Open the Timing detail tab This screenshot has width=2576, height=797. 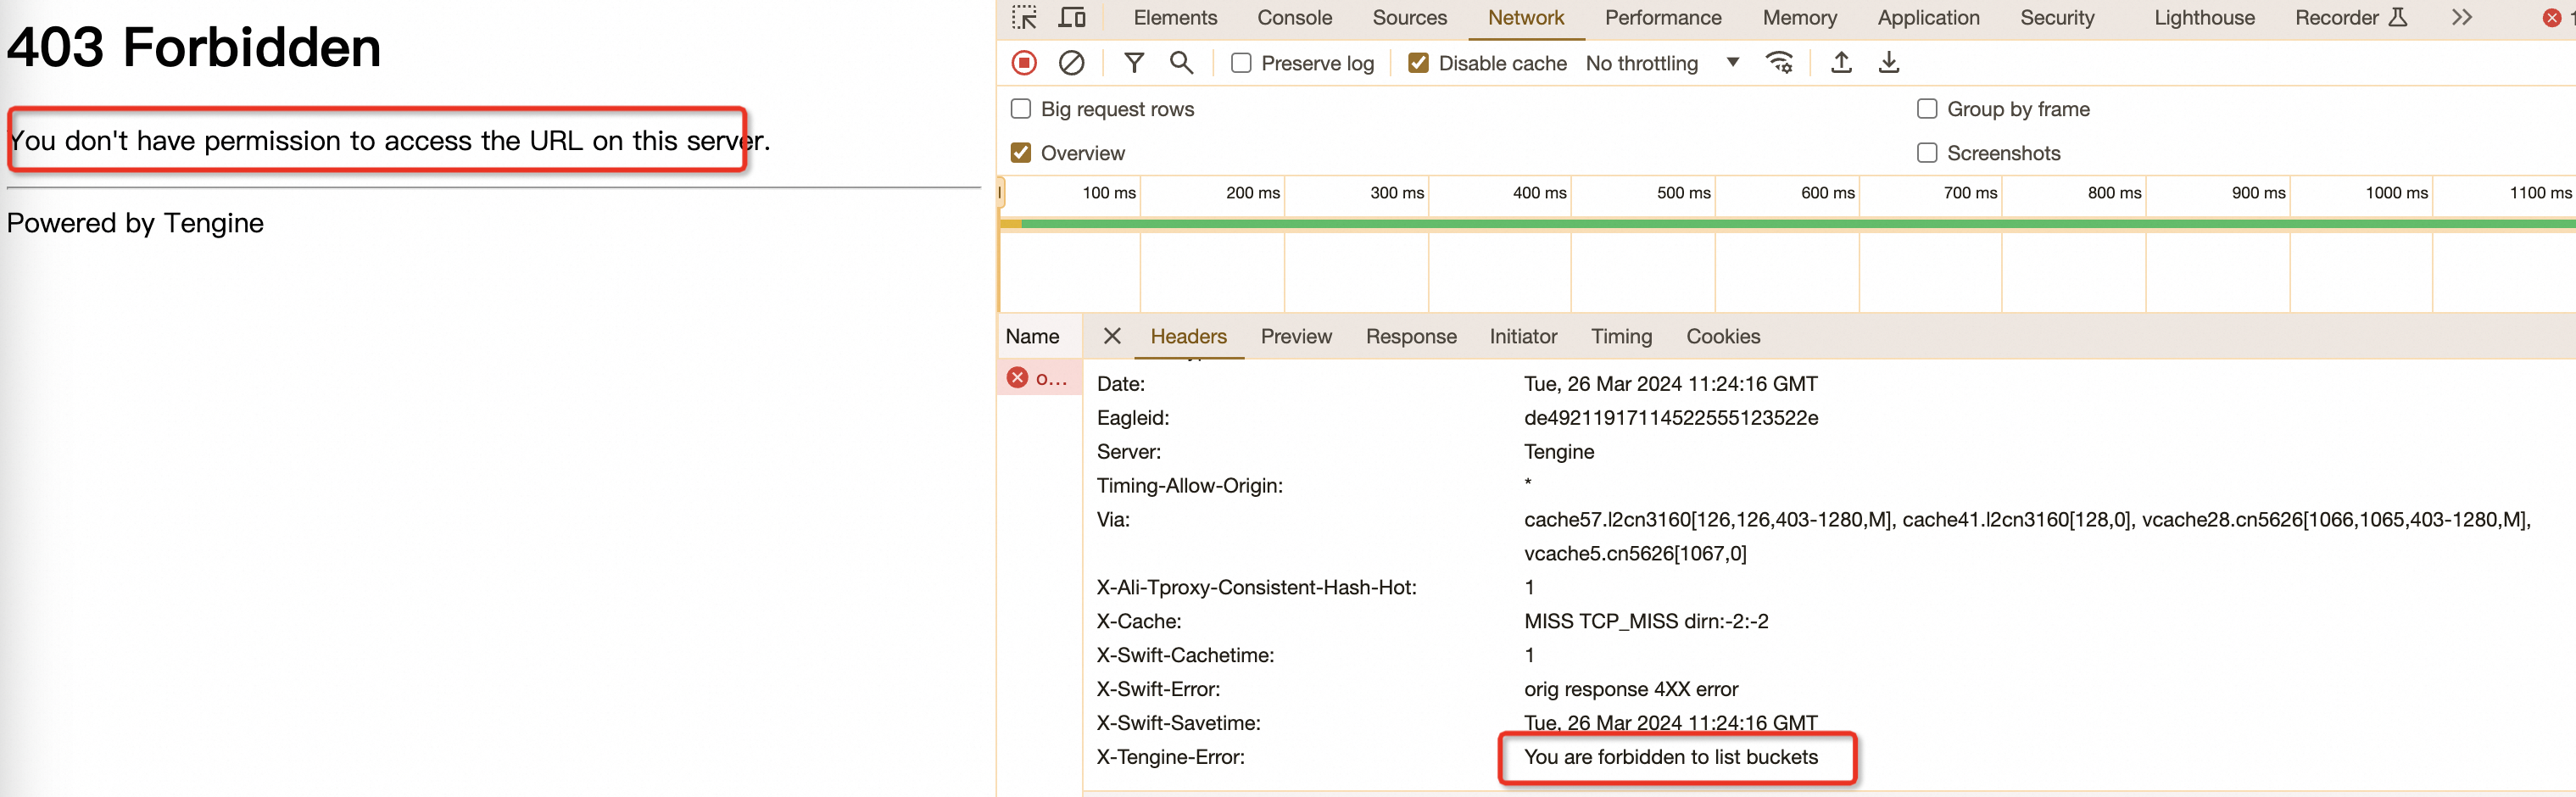(1621, 336)
